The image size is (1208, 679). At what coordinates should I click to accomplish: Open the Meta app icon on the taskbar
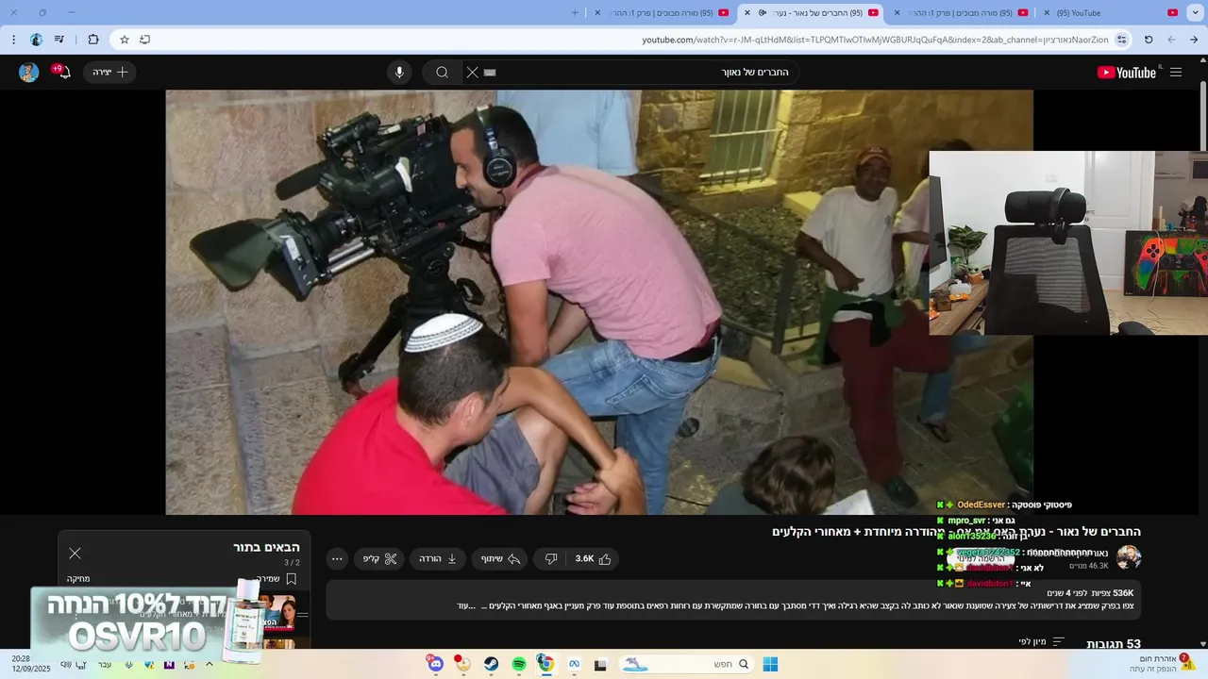[573, 664]
